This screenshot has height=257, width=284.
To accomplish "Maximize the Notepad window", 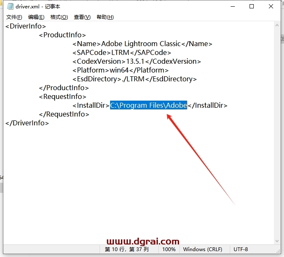I will (251, 6).
